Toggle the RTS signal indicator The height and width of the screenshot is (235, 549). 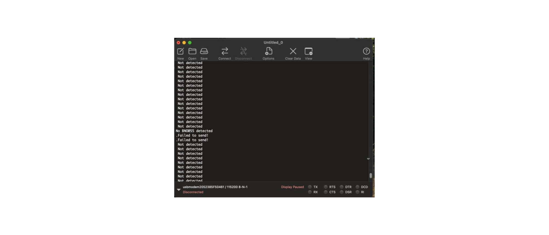tap(326, 187)
